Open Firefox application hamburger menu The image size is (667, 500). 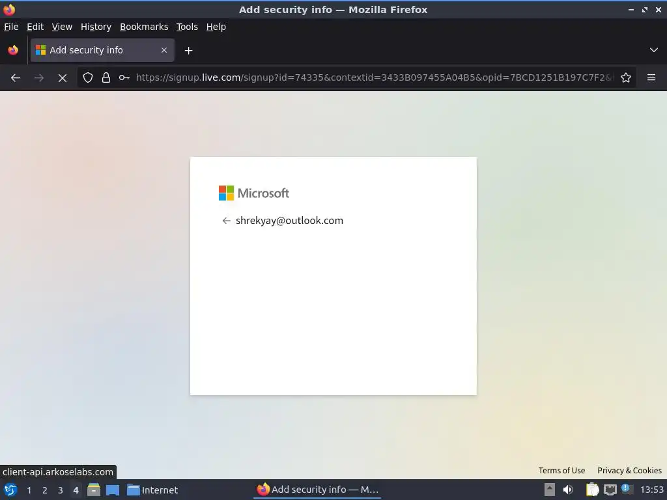[651, 77]
